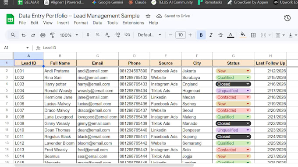Open the text color picker
The height and width of the screenshot is (167, 298).
click(x=231, y=35)
